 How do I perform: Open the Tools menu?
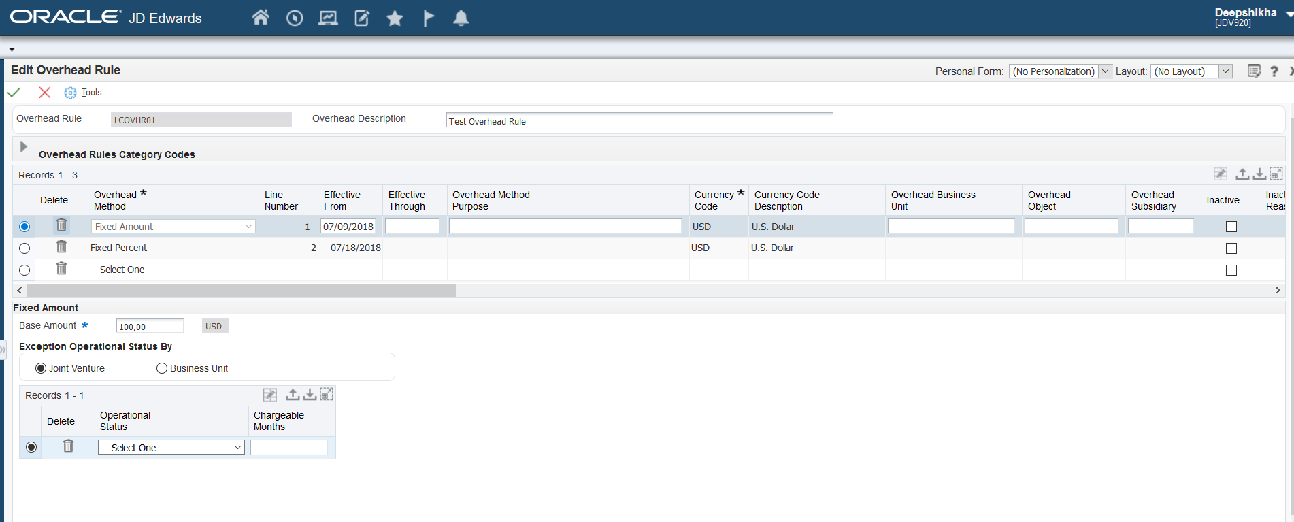(91, 93)
